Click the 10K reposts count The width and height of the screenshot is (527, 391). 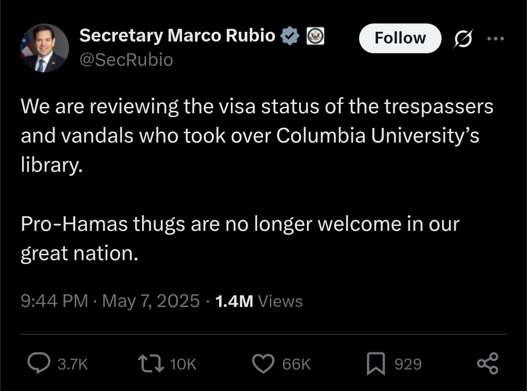click(183, 364)
